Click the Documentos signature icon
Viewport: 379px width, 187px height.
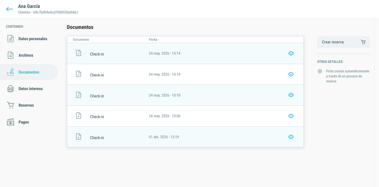pyautogui.click(x=11, y=72)
